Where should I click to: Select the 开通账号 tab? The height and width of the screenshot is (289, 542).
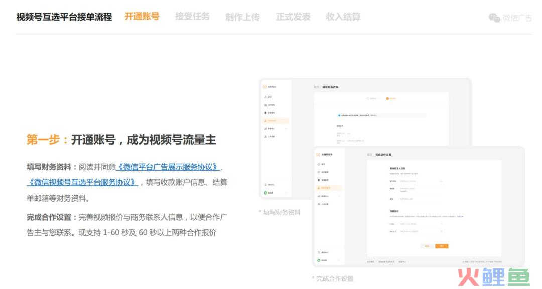[x=142, y=16]
